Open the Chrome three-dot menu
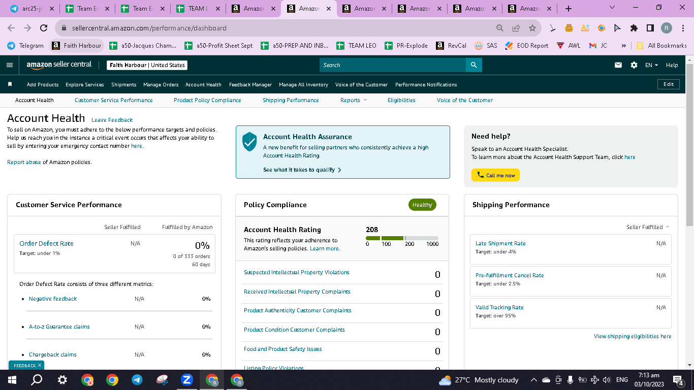Screen dimensions: 694x390 pos(682,28)
